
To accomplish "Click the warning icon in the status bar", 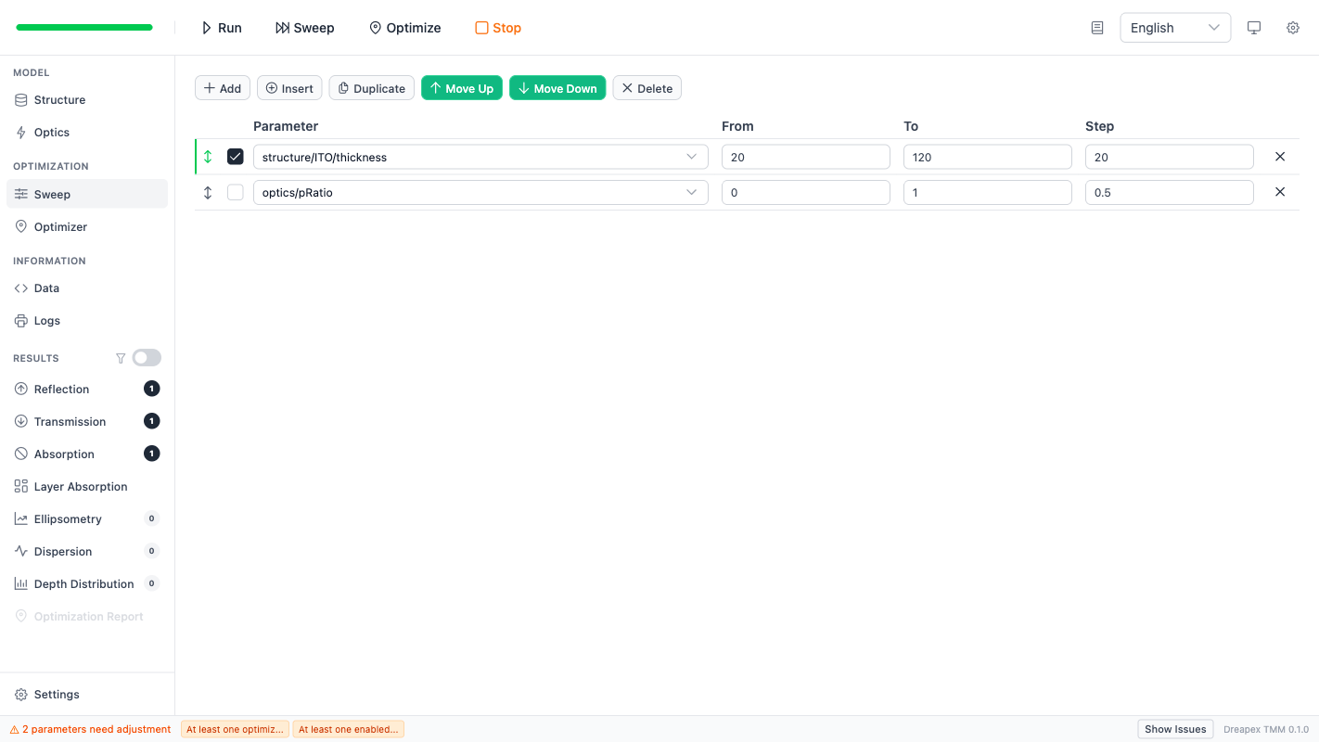I will point(14,730).
